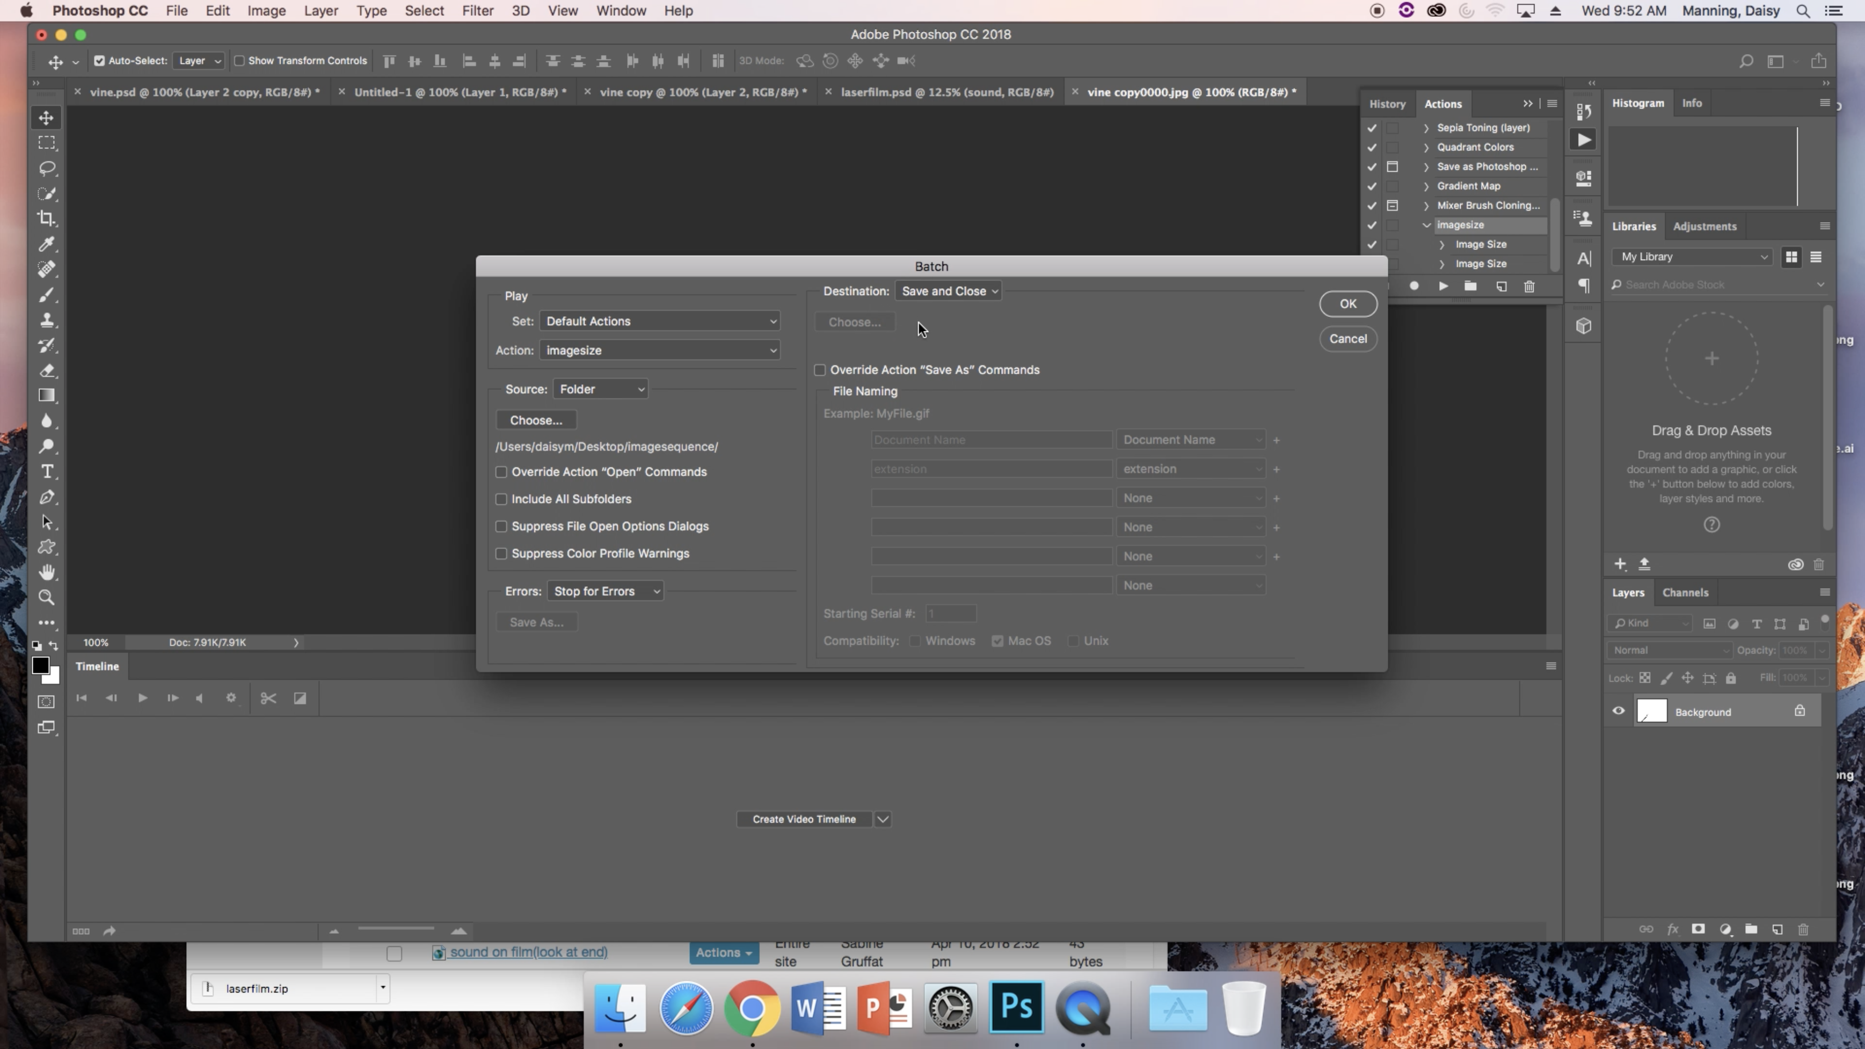Select the Lasso tool

coord(46,168)
